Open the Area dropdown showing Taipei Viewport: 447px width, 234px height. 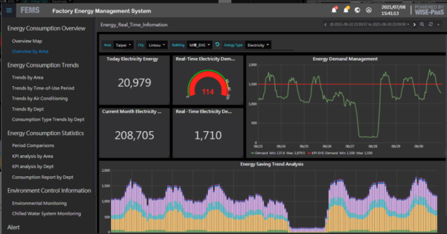coord(124,44)
